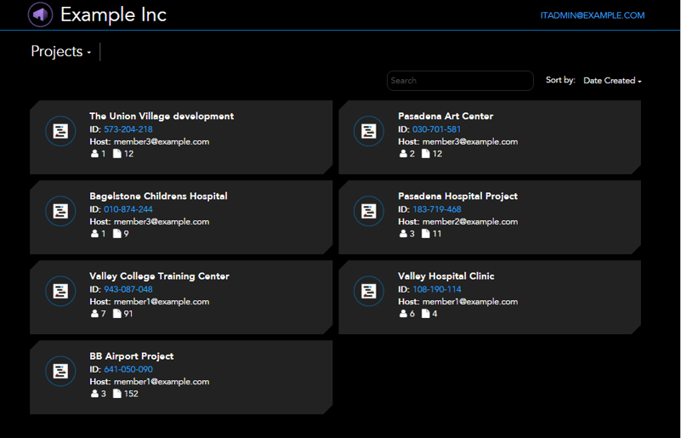681x438 pixels.
Task: Follow the 030-701-581 ID link
Action: coord(436,129)
